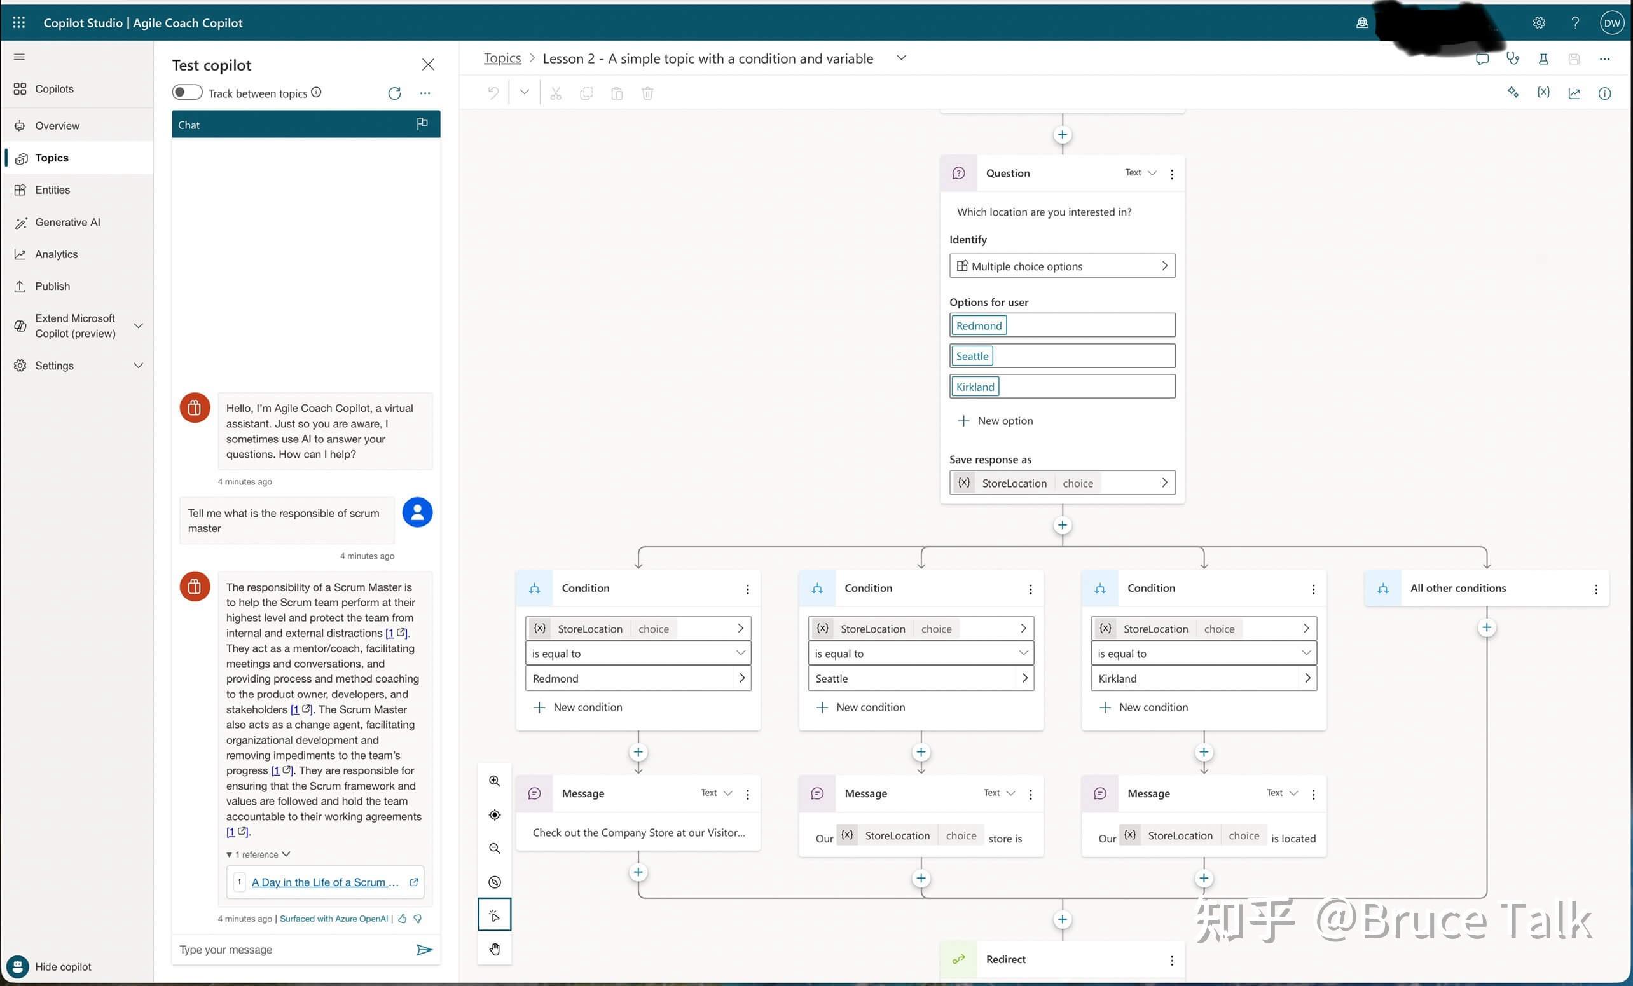Open the 'is equal to' dropdown for Redmond
Viewport: 1633px width, 986px height.
point(638,654)
